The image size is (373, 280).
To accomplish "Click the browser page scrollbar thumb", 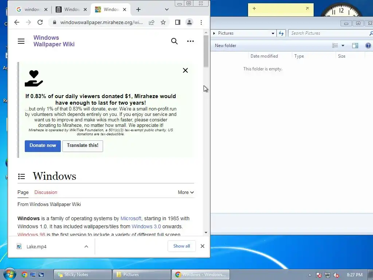I will click(206, 51).
